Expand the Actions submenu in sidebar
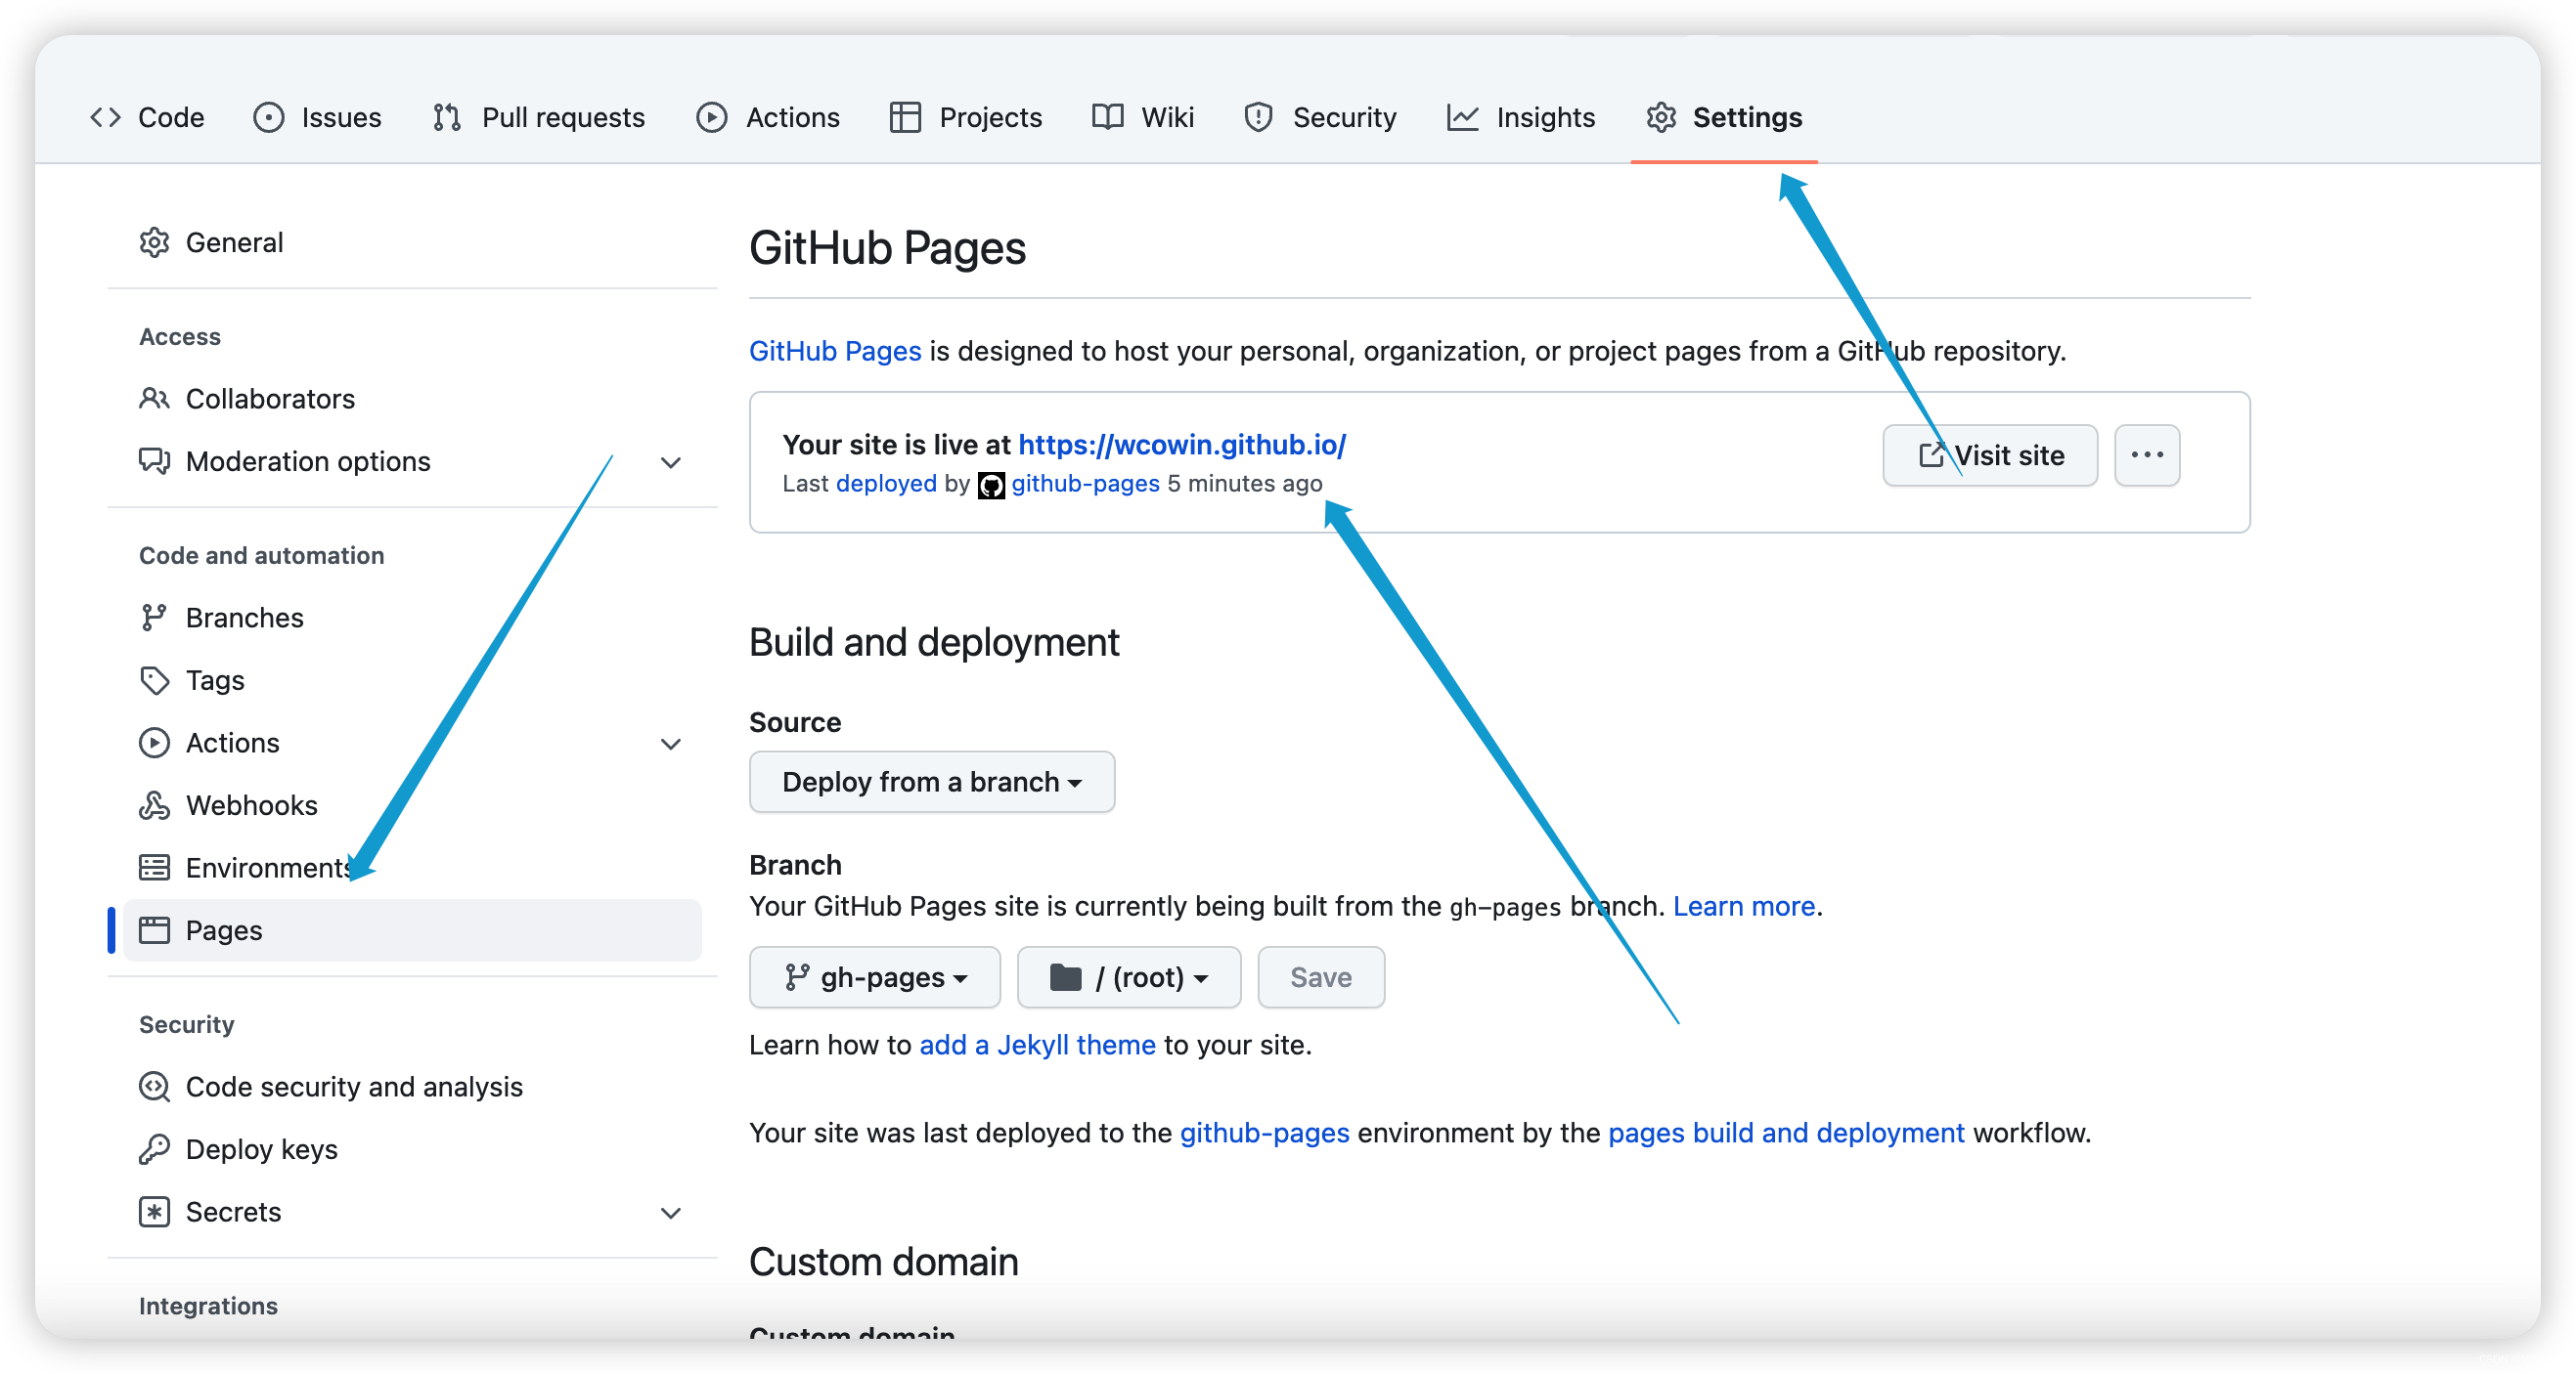The height and width of the screenshot is (1374, 2576). click(671, 743)
